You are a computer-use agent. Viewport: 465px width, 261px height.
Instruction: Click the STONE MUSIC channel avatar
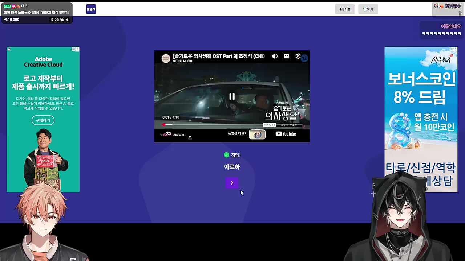pos(166,58)
